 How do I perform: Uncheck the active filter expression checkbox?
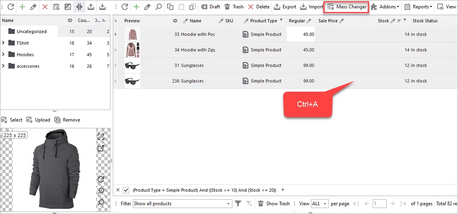[126, 190]
